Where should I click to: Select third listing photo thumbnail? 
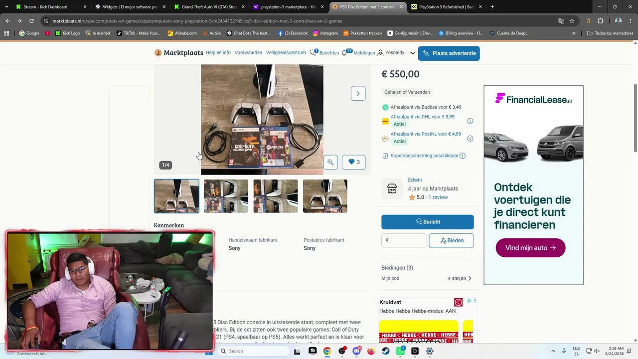coord(276,196)
